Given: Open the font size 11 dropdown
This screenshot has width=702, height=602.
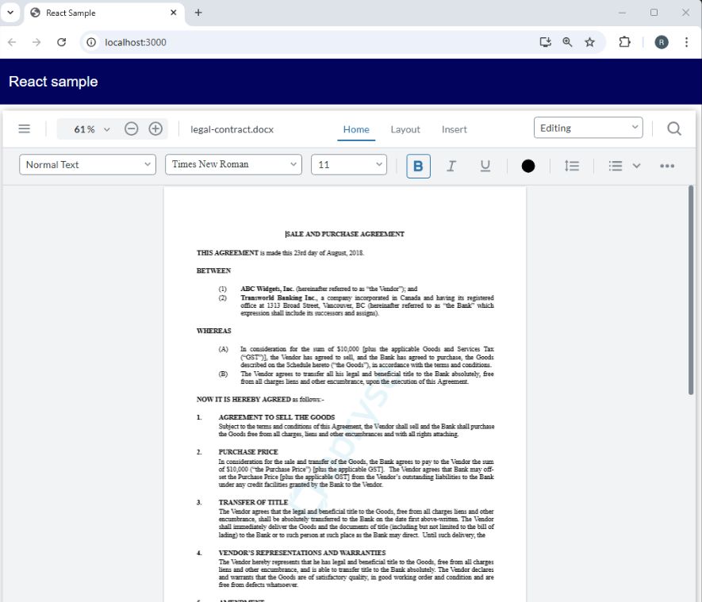Looking at the screenshot, I should pos(349,165).
